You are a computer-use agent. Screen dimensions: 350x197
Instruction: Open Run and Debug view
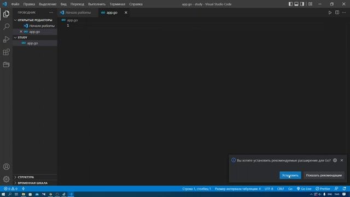[x=6, y=39]
